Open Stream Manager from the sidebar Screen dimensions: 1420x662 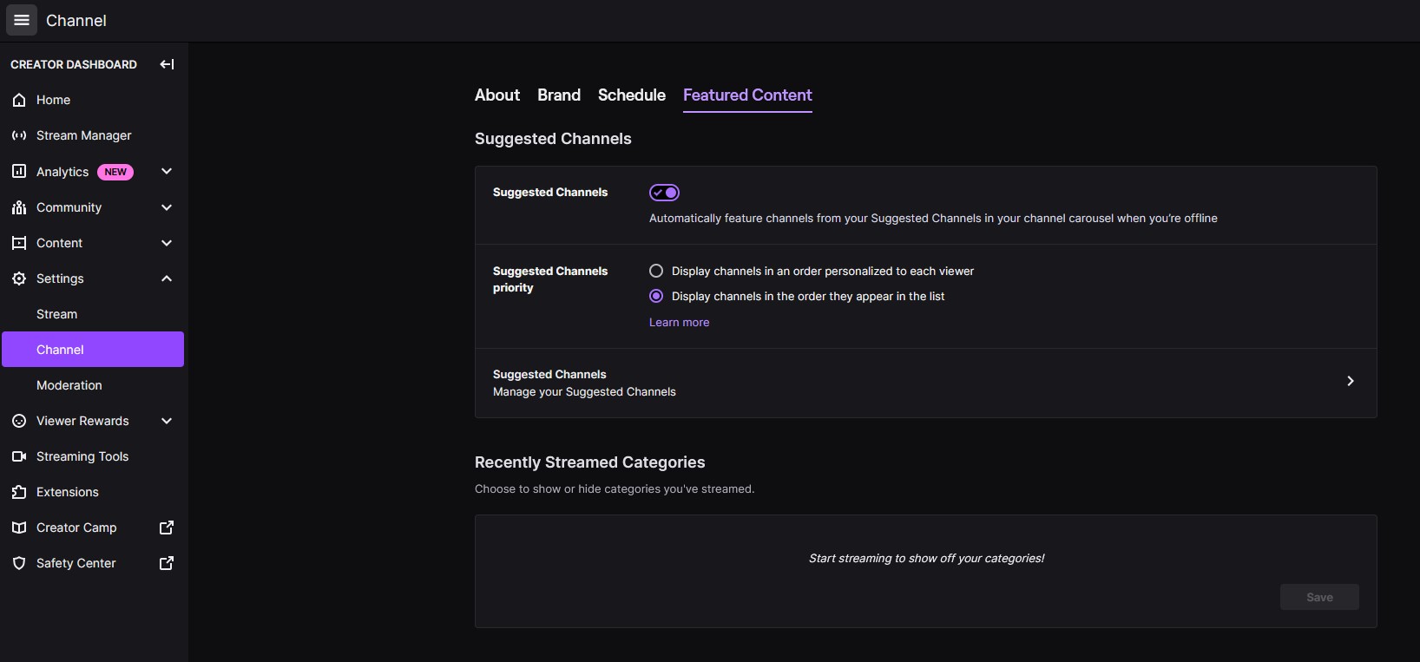click(93, 136)
